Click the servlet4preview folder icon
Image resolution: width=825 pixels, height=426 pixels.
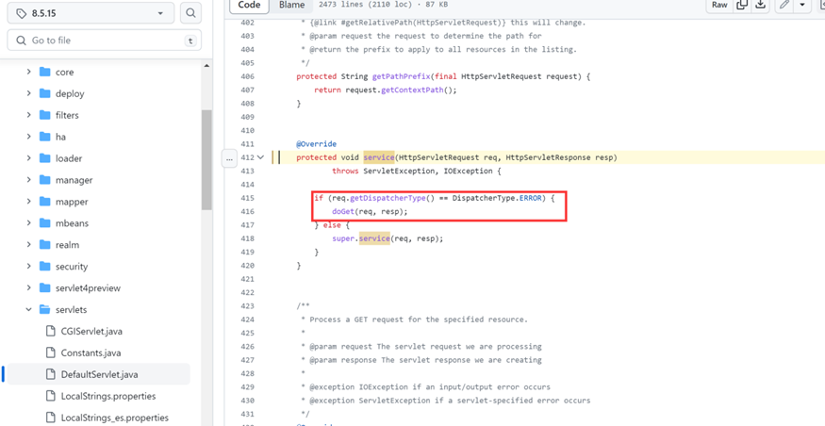pyautogui.click(x=44, y=288)
